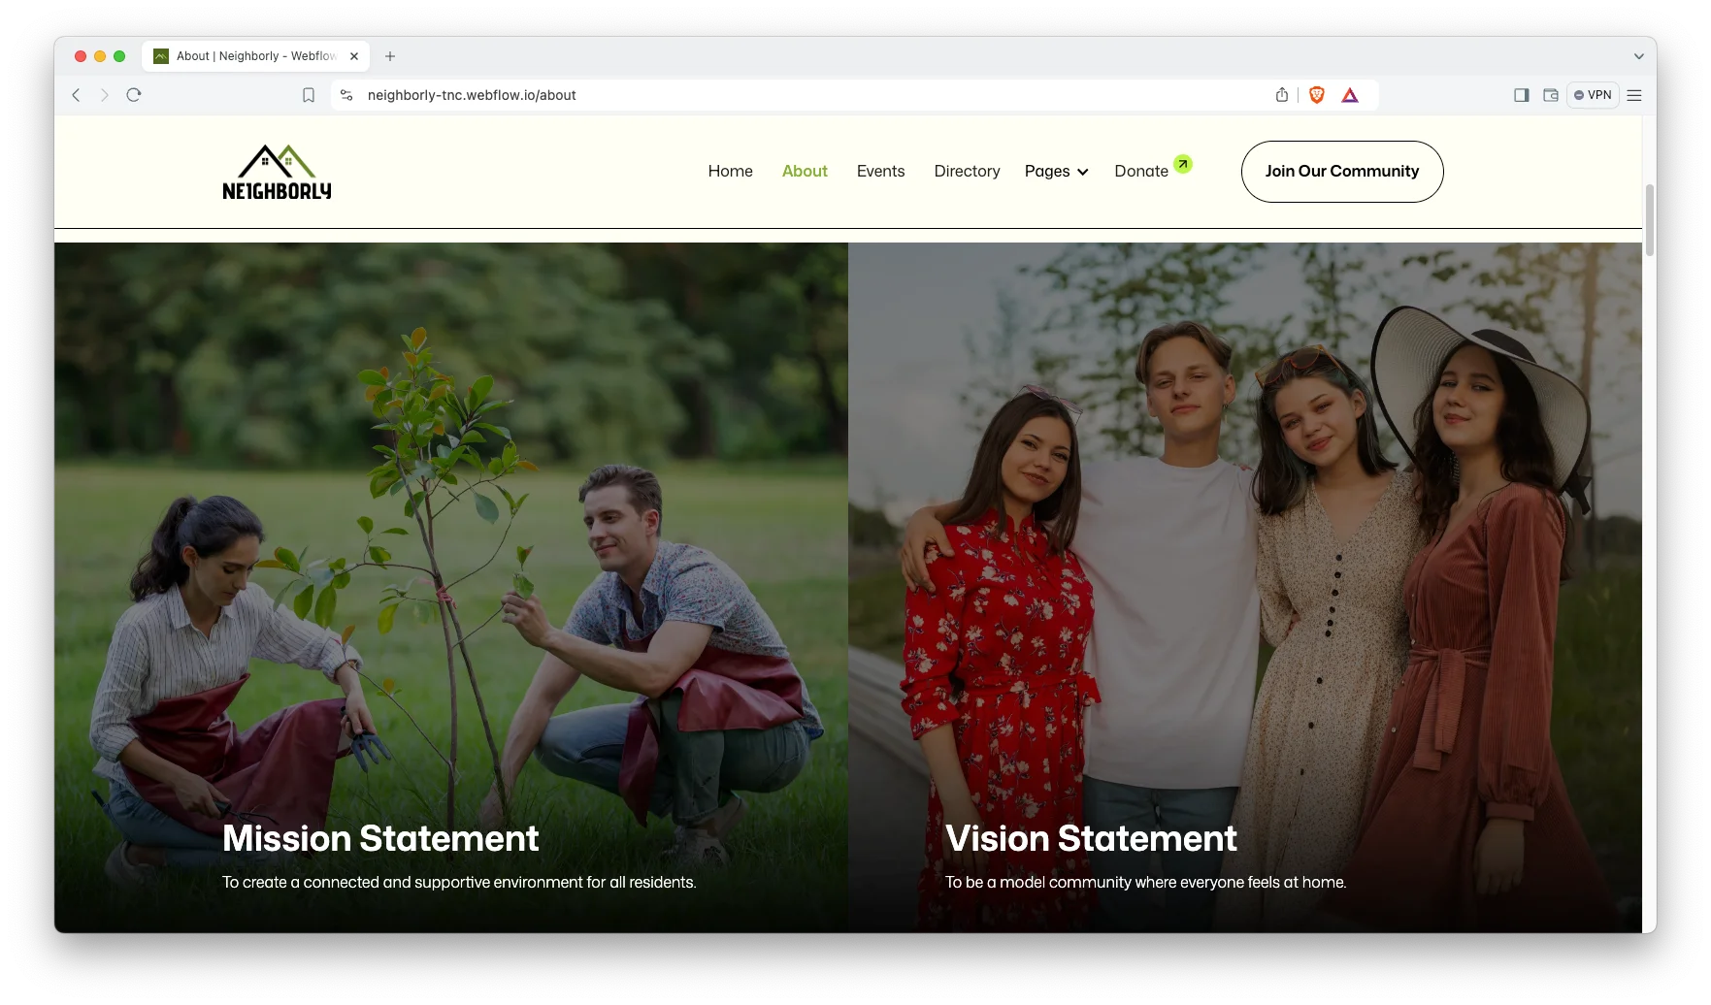Open the browser sidebar panel

pos(1521,95)
